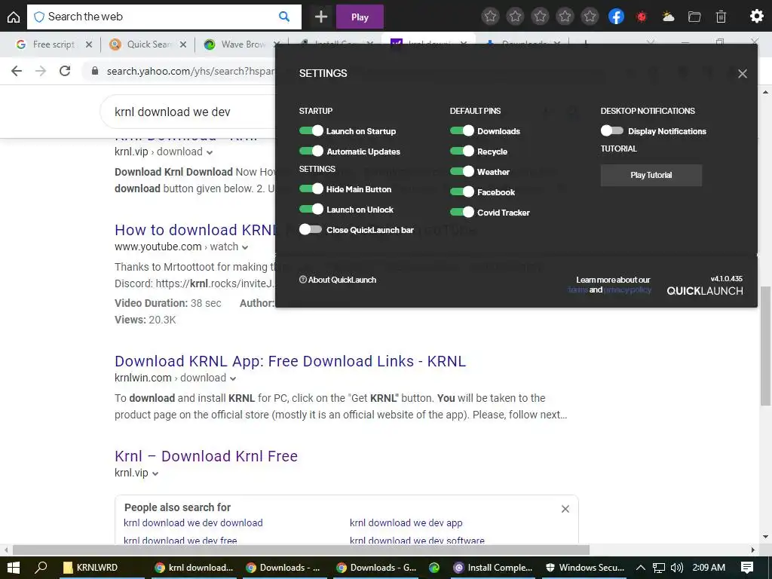Toggle Downloads default pin switch
Viewport: 772px width, 579px height.
[462, 130]
